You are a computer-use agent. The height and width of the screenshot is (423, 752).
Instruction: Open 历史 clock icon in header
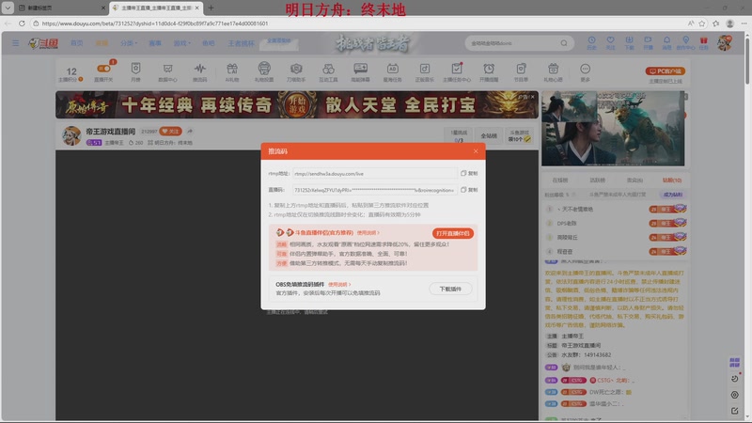point(591,43)
